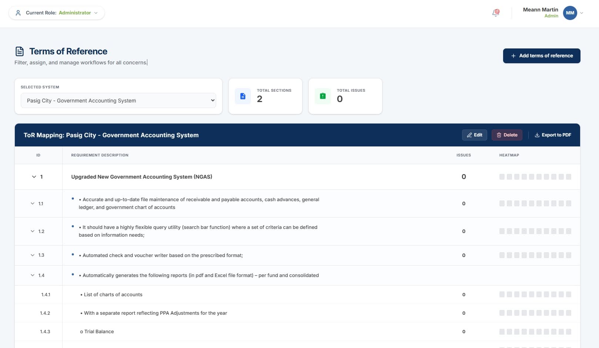Open the Current Role Administrator dropdown

pyautogui.click(x=57, y=13)
